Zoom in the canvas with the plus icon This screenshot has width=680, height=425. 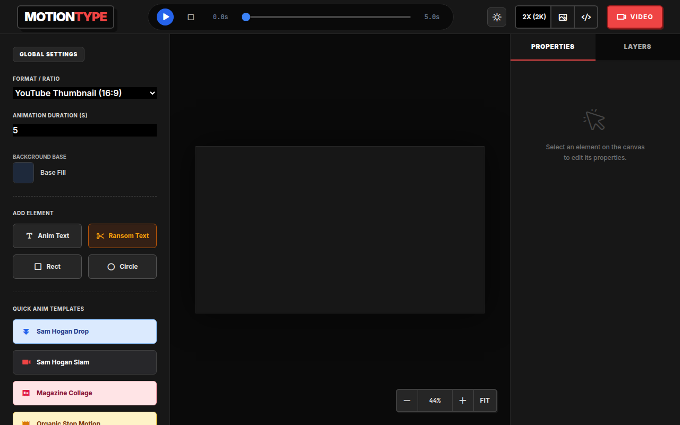click(x=463, y=401)
